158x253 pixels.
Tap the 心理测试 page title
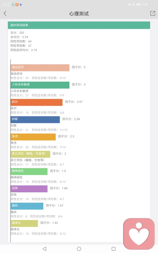(x=79, y=14)
